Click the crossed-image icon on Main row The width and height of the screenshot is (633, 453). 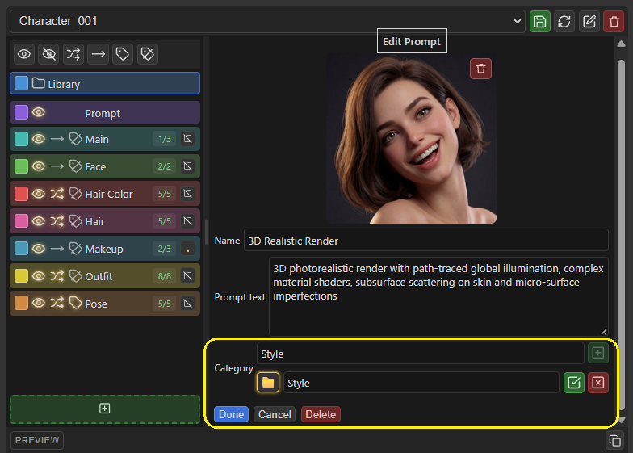click(x=187, y=139)
